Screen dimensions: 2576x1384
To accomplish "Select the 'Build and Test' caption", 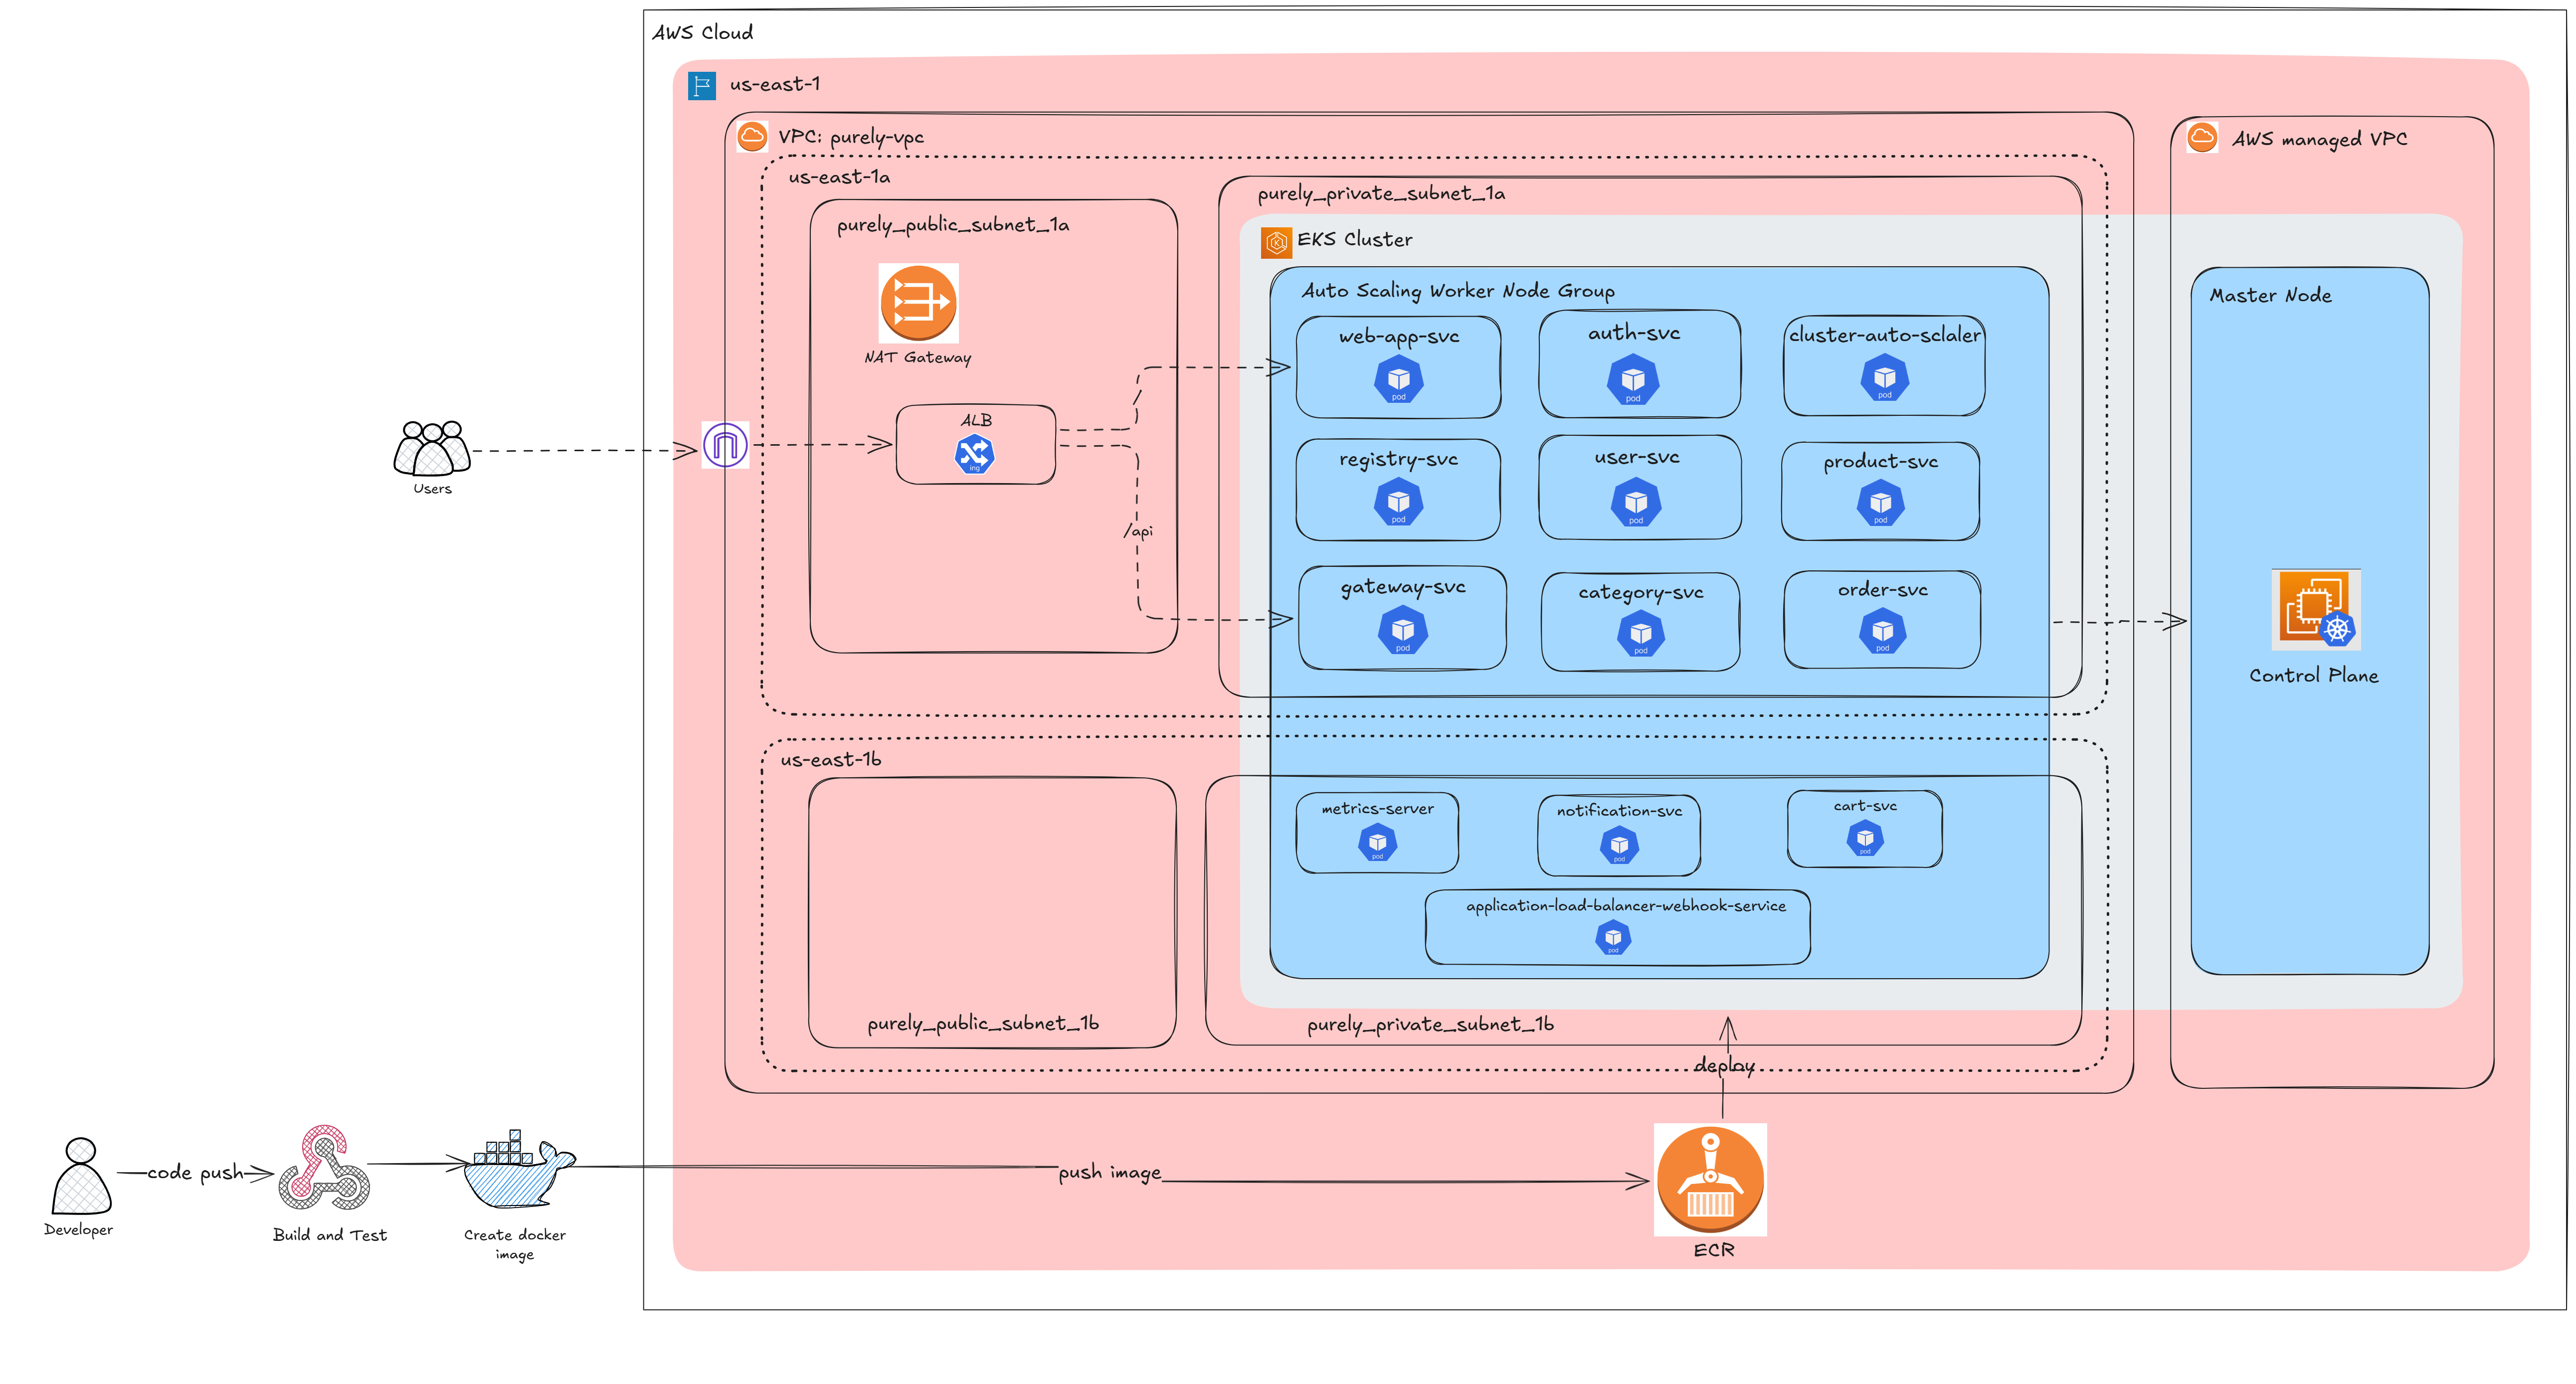I will tap(330, 1235).
